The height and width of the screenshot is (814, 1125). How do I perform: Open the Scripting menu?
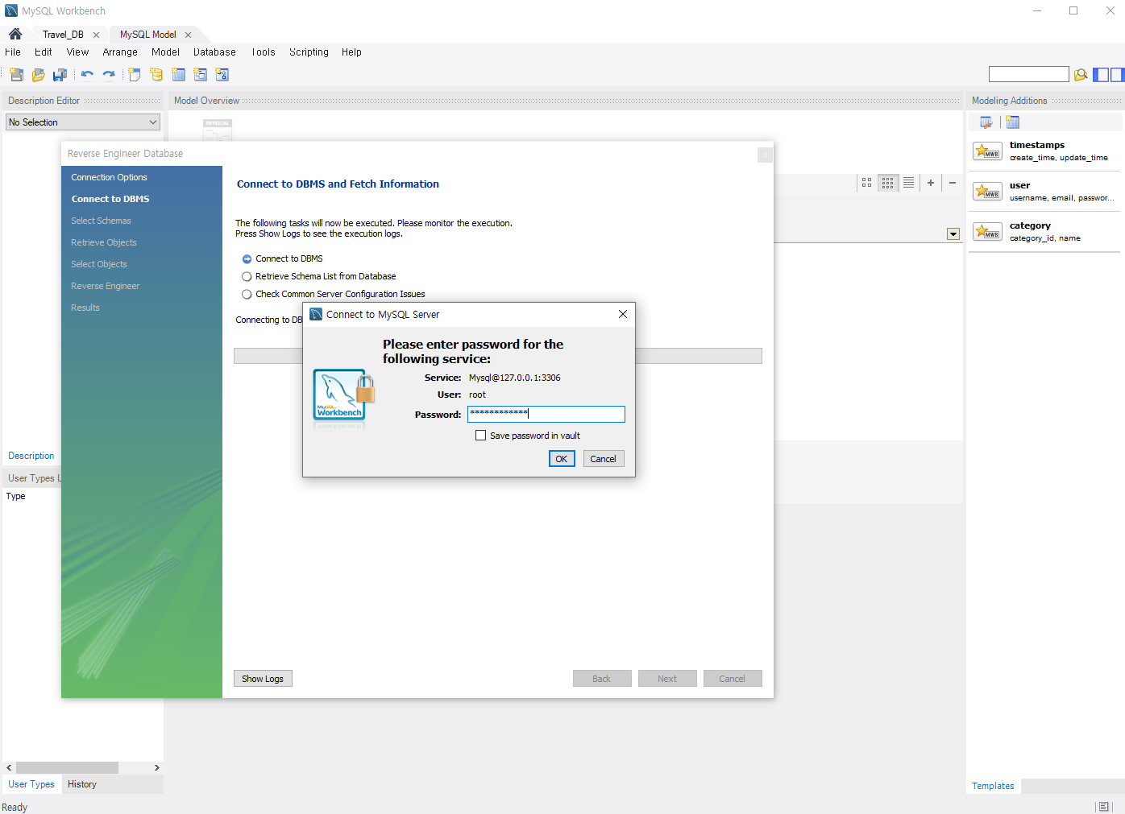[309, 52]
